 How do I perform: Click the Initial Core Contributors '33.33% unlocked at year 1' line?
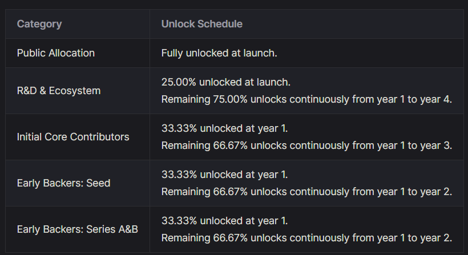[x=224, y=128]
